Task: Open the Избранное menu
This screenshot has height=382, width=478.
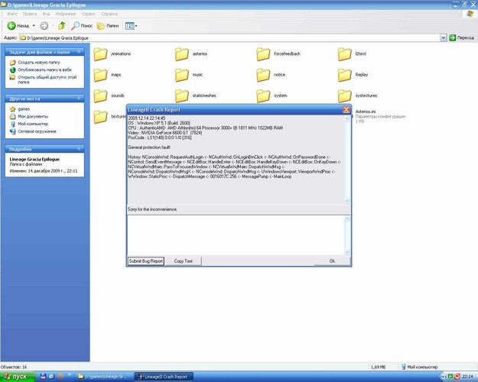Action: click(x=66, y=14)
